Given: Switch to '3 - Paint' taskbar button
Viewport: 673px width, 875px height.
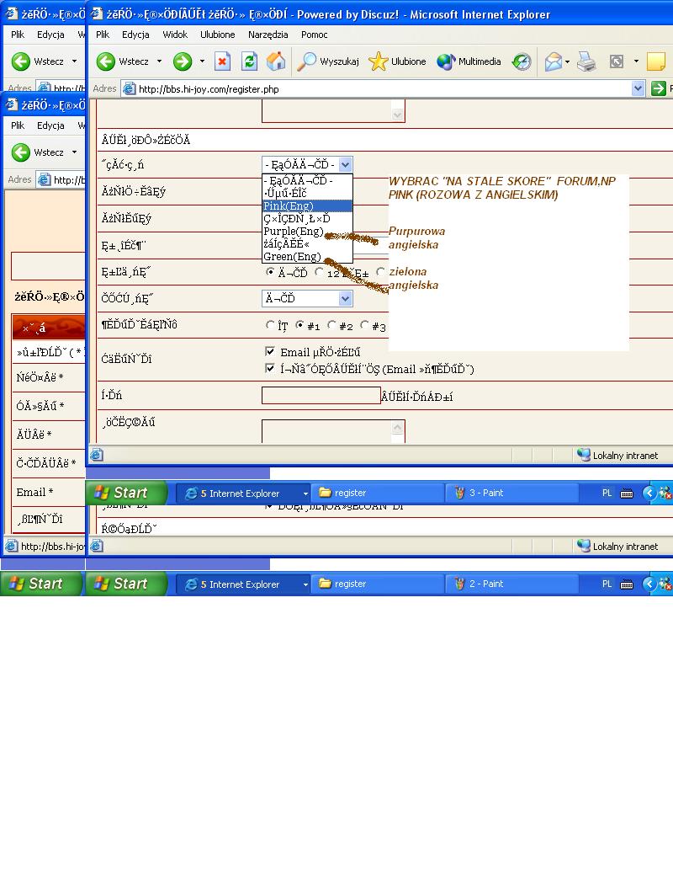Looking at the screenshot, I should click(511, 493).
